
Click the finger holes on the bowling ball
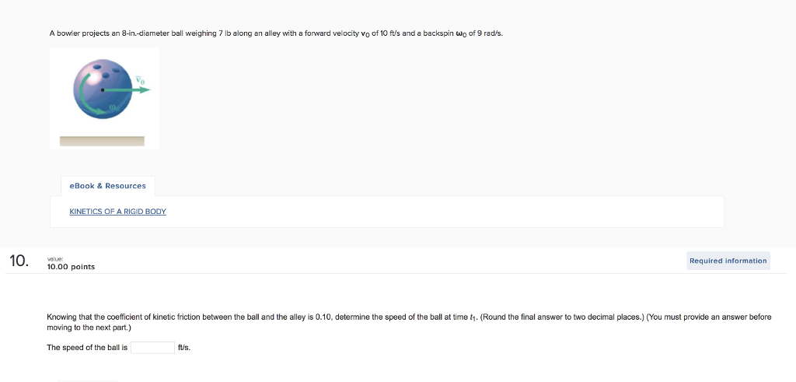107,70
